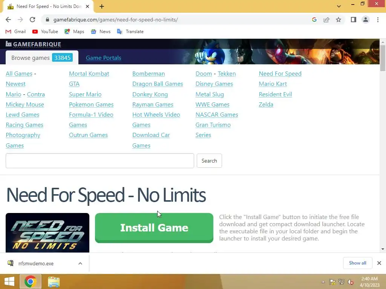Expand the nfsmwdemo.exe download options chevron

coord(80,263)
